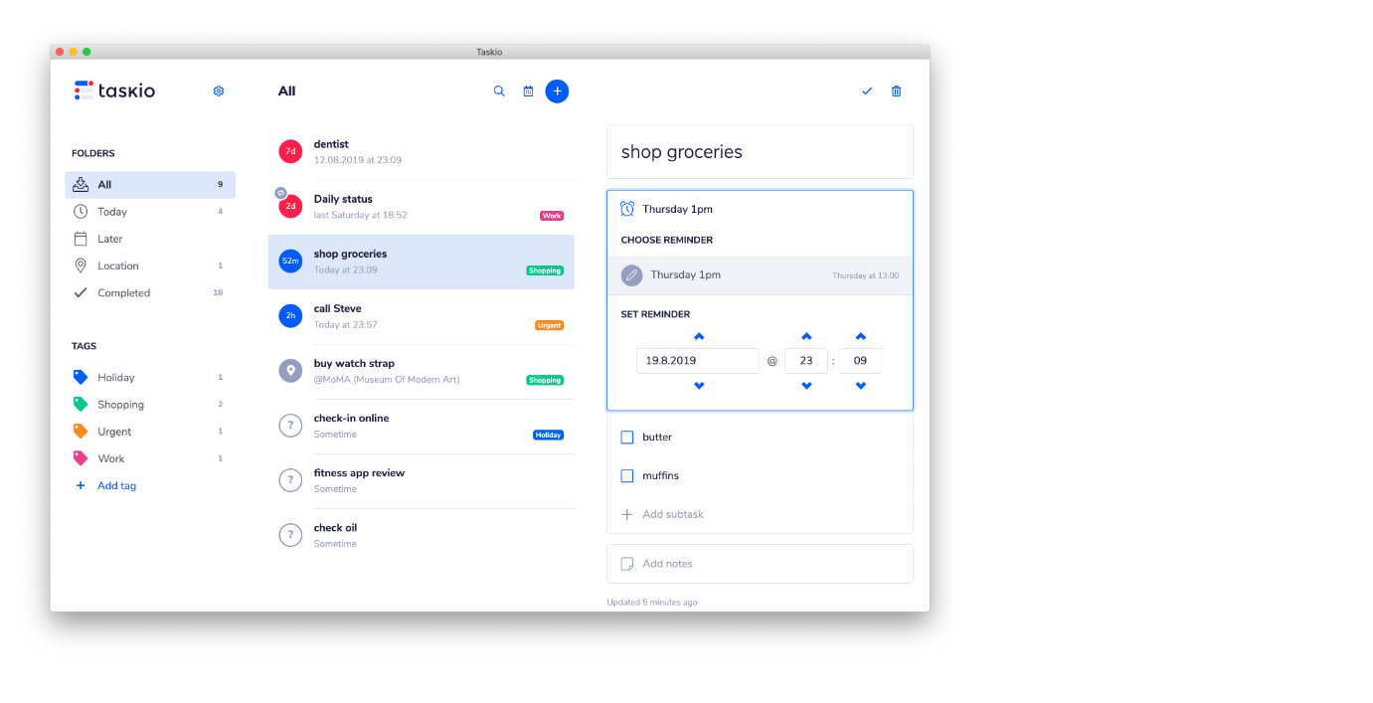This screenshot has width=1373, height=703.
Task: Click the Add notes field
Action: [760, 564]
